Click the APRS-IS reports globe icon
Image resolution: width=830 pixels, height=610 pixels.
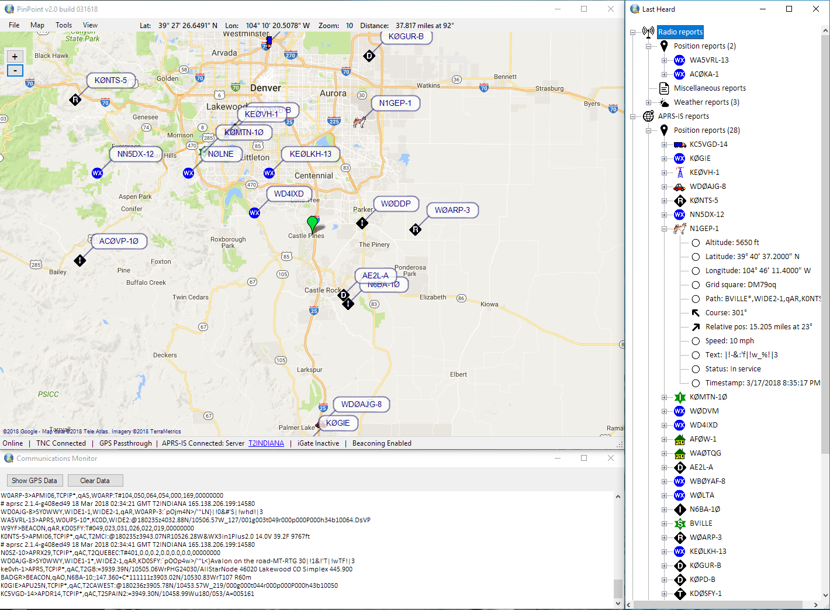tap(648, 116)
